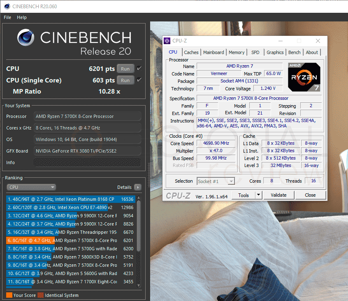Select ranking row 3 Ryzen 9 5900X 4.6 GHz

71,216
